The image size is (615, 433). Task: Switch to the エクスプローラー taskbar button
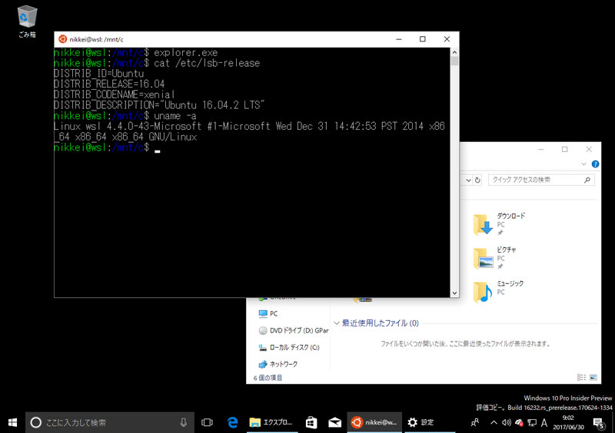[272, 422]
